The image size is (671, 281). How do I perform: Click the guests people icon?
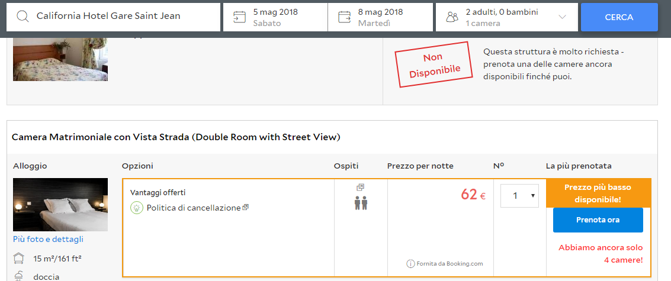click(452, 17)
